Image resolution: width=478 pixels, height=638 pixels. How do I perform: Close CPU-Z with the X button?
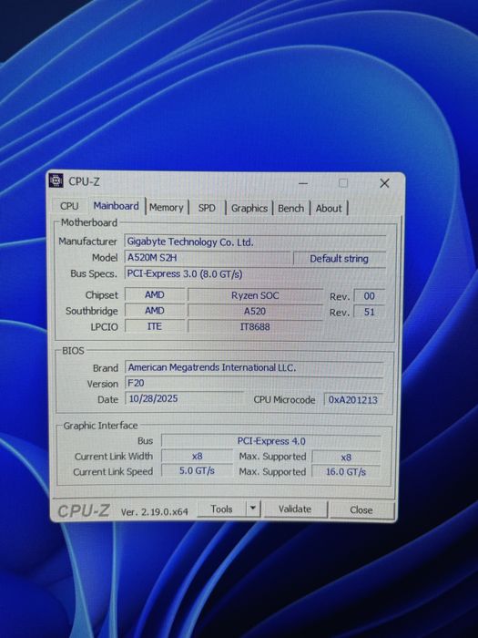click(x=384, y=183)
